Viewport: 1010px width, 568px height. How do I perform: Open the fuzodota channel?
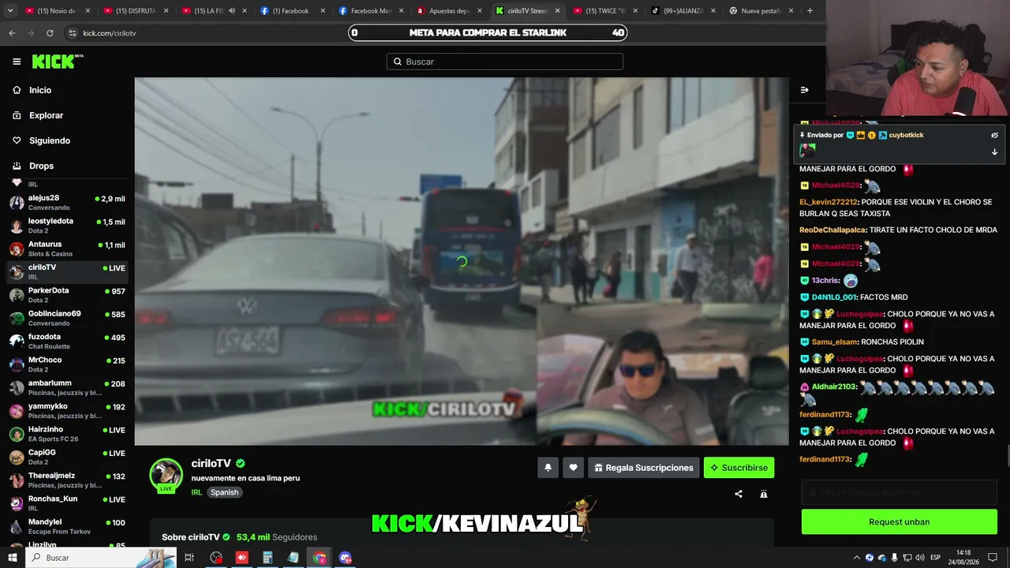tap(67, 341)
